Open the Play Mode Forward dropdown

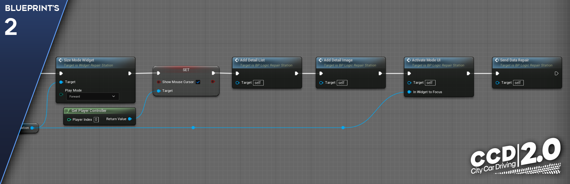92,96
